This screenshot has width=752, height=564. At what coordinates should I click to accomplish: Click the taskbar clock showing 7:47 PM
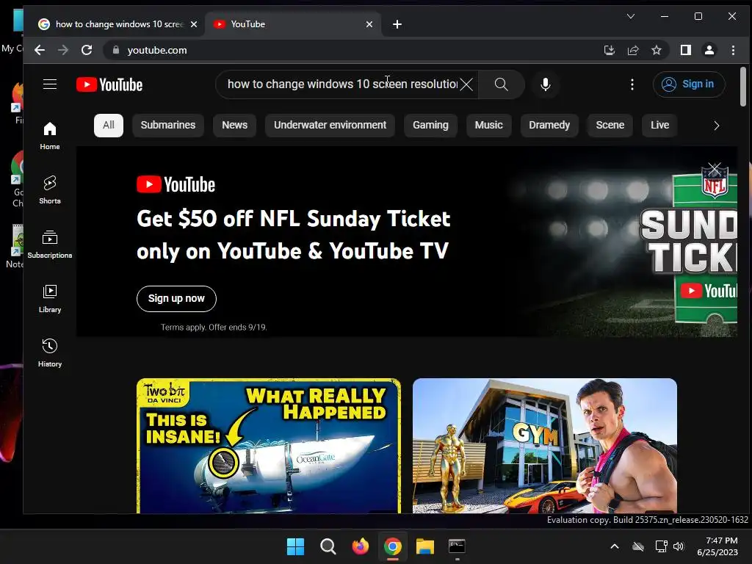[717, 546]
